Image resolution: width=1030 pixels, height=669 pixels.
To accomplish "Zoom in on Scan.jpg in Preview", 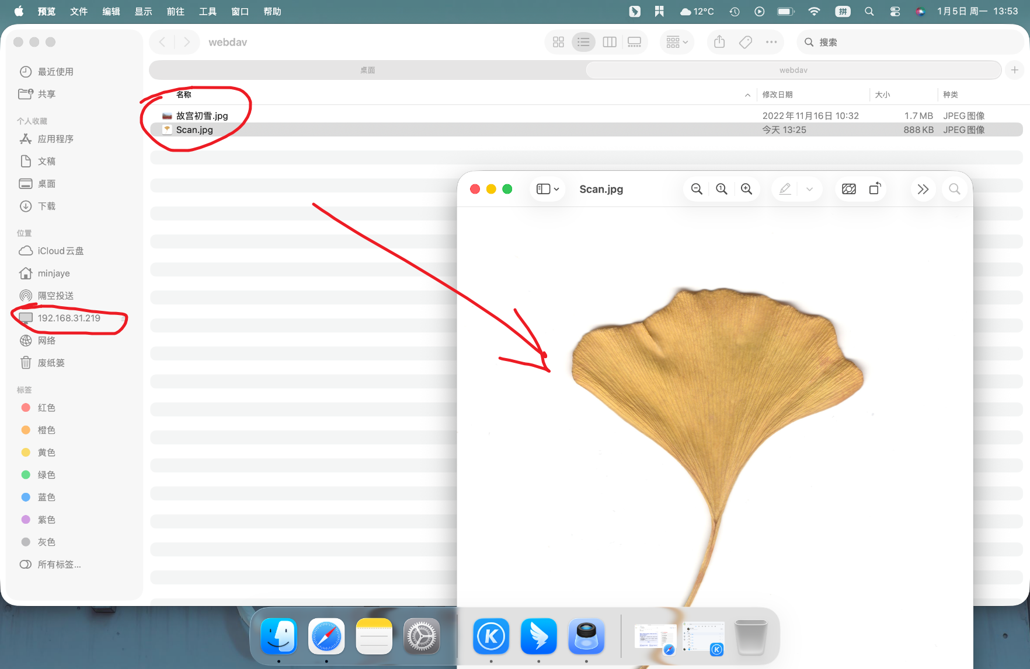I will point(746,189).
